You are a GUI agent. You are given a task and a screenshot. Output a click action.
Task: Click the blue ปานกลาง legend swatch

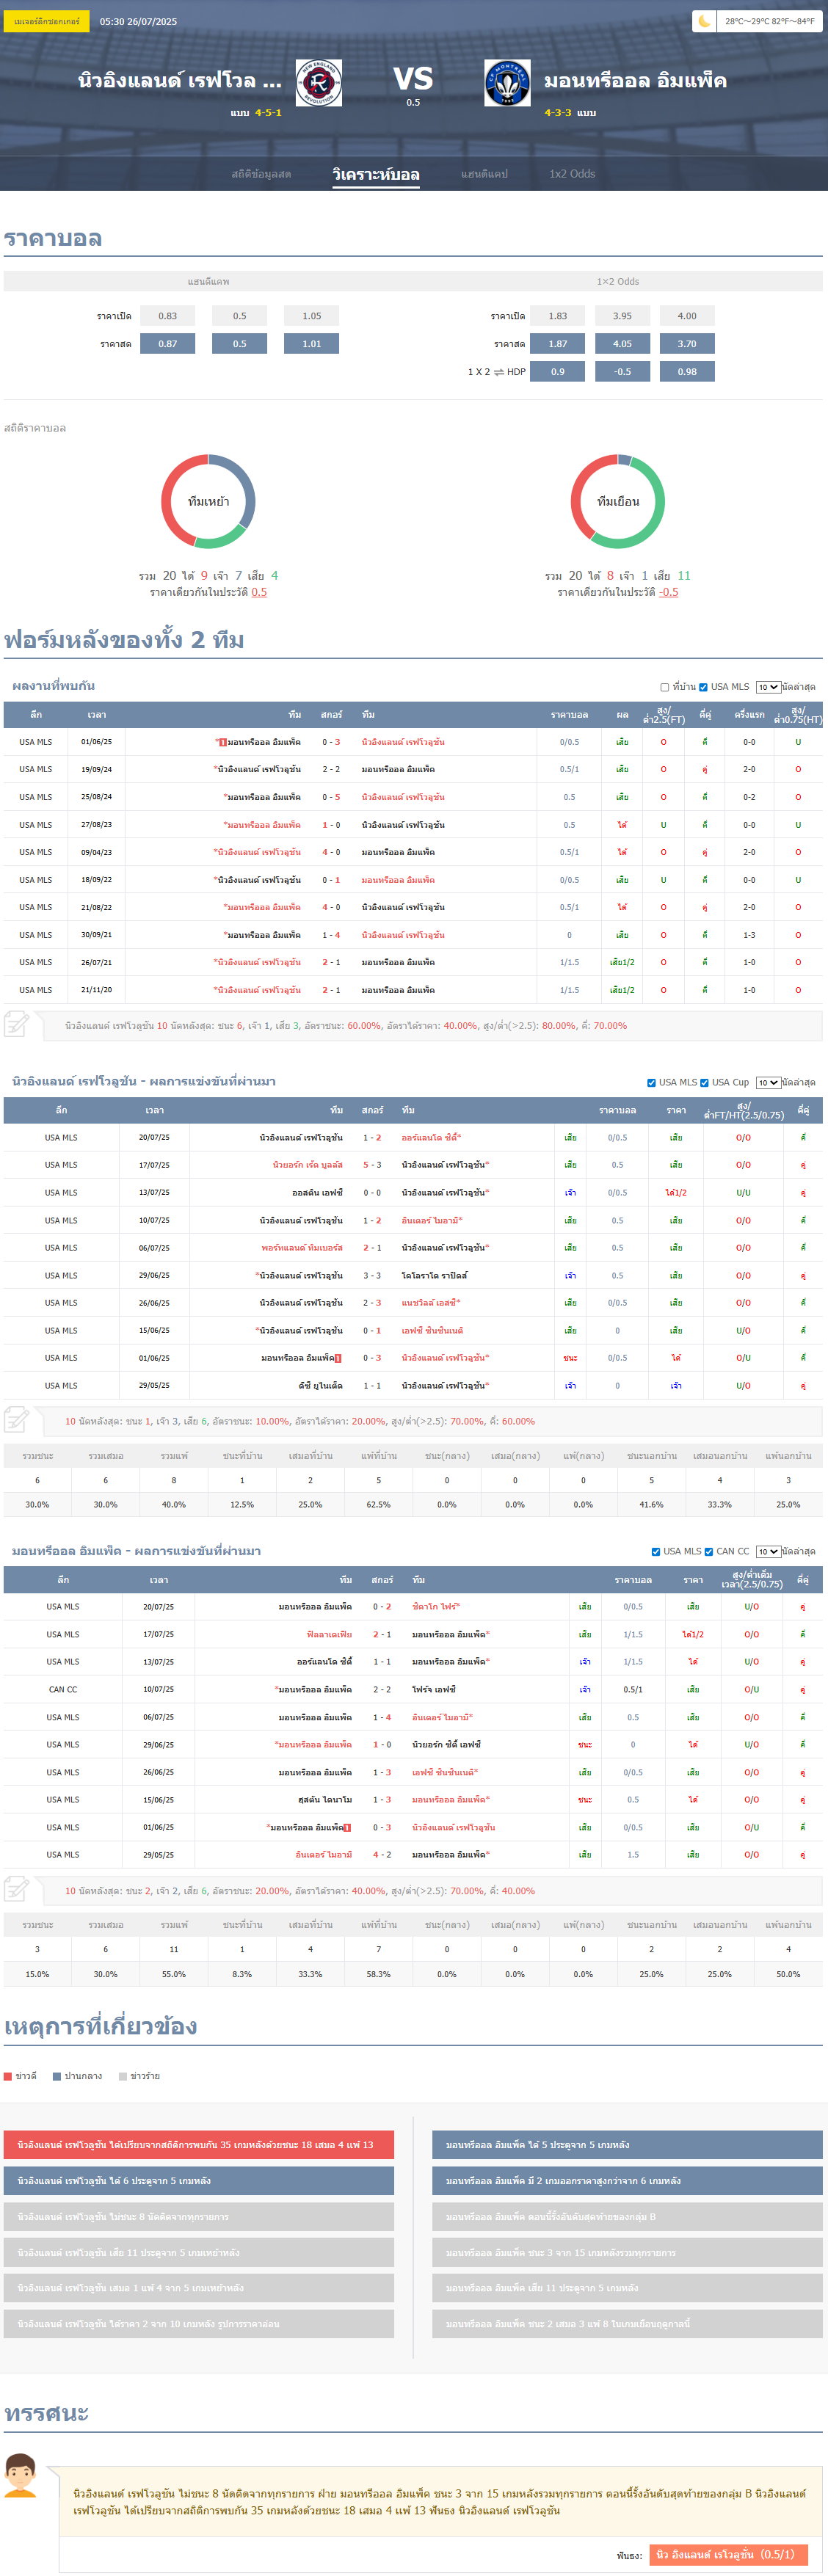pyautogui.click(x=57, y=2076)
